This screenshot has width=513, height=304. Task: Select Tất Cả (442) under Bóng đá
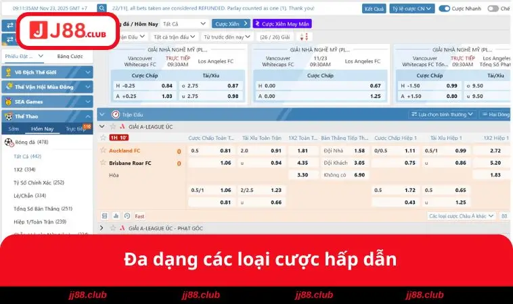click(28, 157)
